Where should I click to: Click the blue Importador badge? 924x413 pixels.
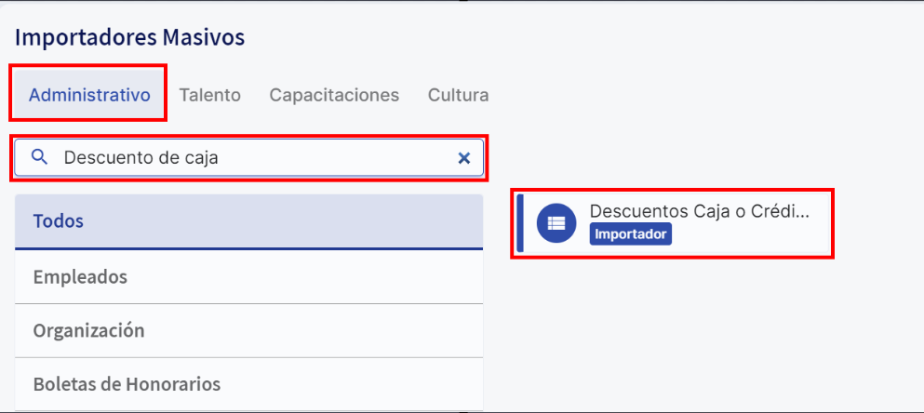(x=630, y=233)
